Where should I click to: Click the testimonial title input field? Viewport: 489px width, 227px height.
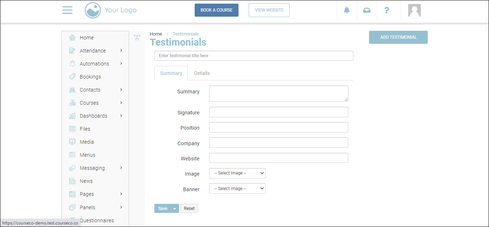254,56
